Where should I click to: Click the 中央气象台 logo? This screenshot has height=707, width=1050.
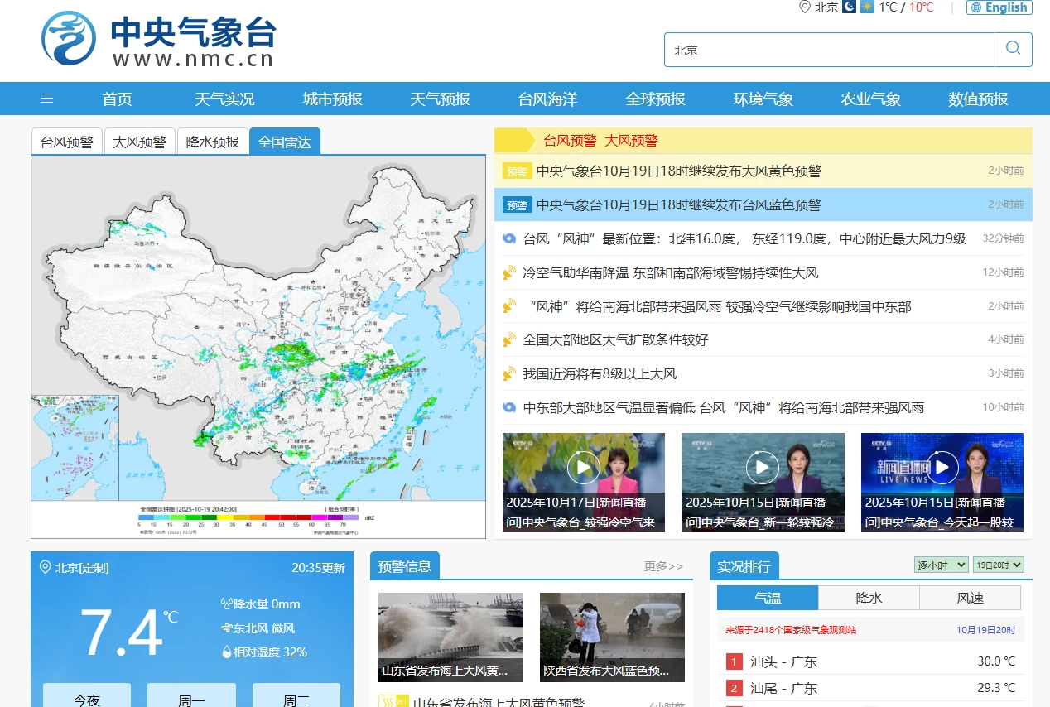point(158,39)
